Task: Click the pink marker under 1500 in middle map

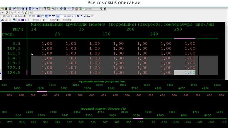Action: 42,92
